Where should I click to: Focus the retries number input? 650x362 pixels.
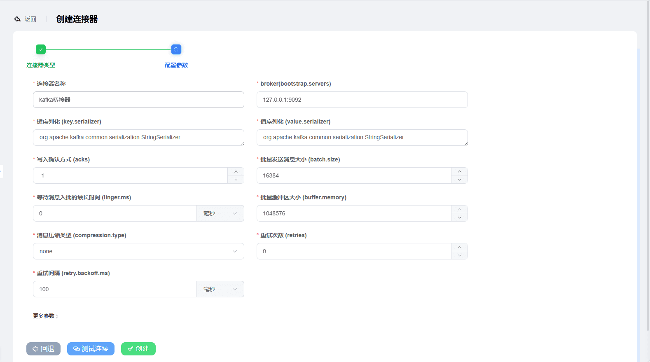[x=354, y=251]
